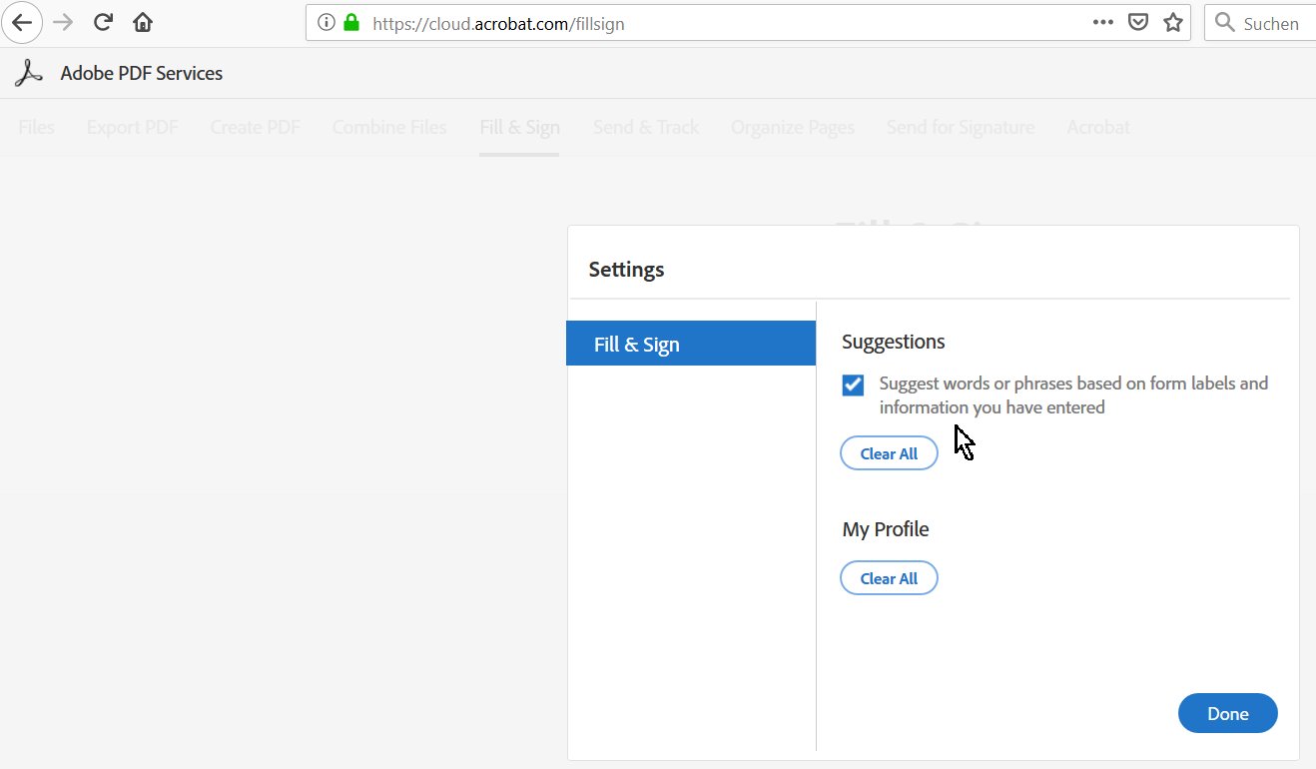This screenshot has width=1316, height=769.
Task: Go to Combine Files tab
Action: [x=389, y=127]
